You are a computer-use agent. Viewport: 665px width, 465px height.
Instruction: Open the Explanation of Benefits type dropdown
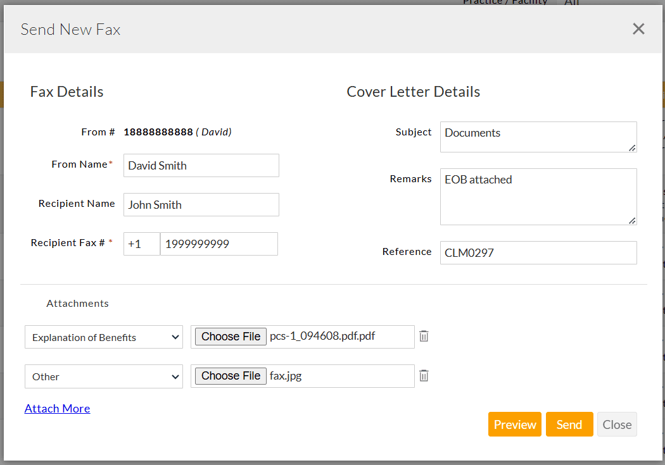pos(104,337)
